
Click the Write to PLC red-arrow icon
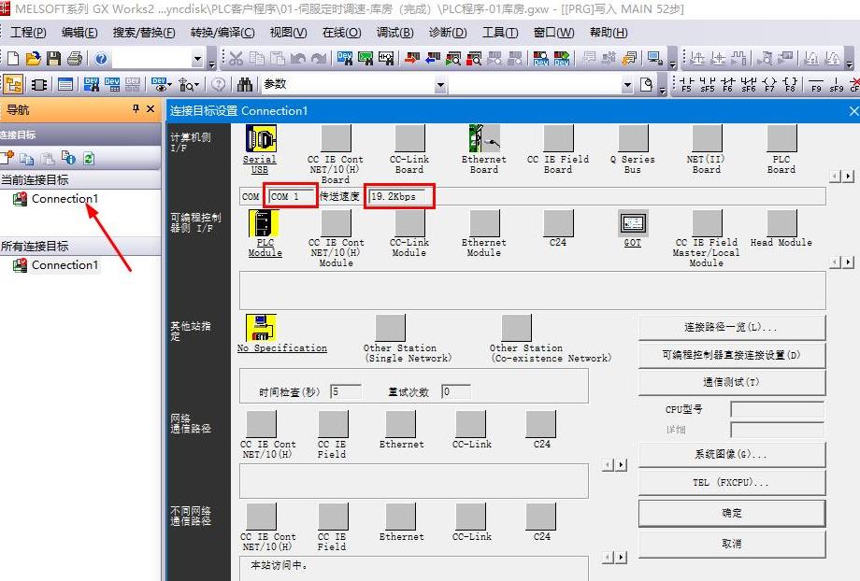click(412, 58)
